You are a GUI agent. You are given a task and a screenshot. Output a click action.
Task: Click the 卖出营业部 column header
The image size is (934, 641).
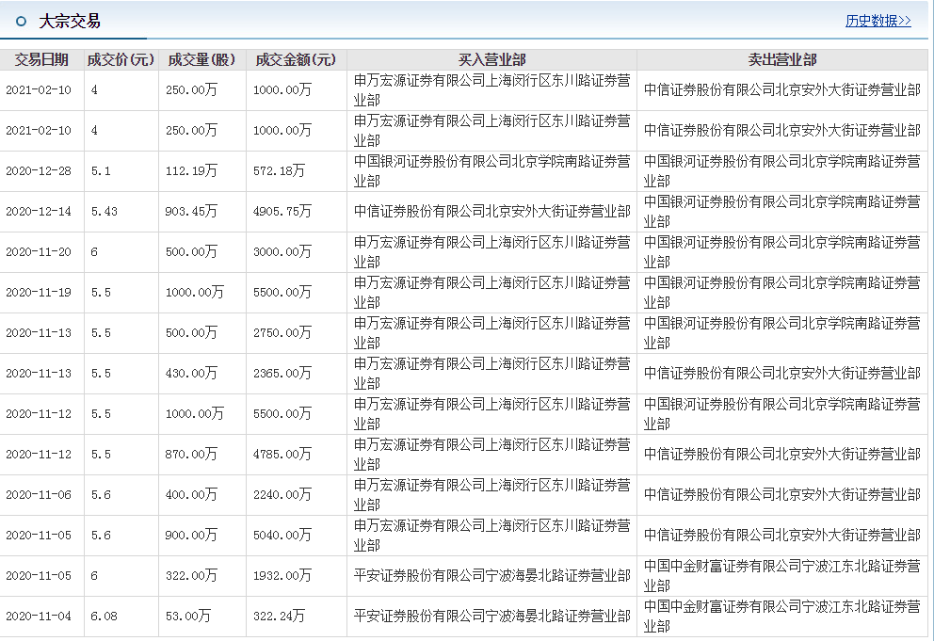tap(782, 59)
